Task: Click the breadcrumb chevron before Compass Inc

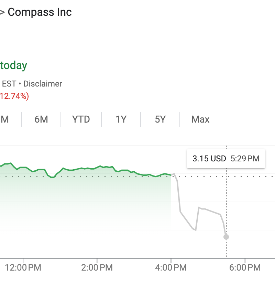Action: click(x=2, y=13)
